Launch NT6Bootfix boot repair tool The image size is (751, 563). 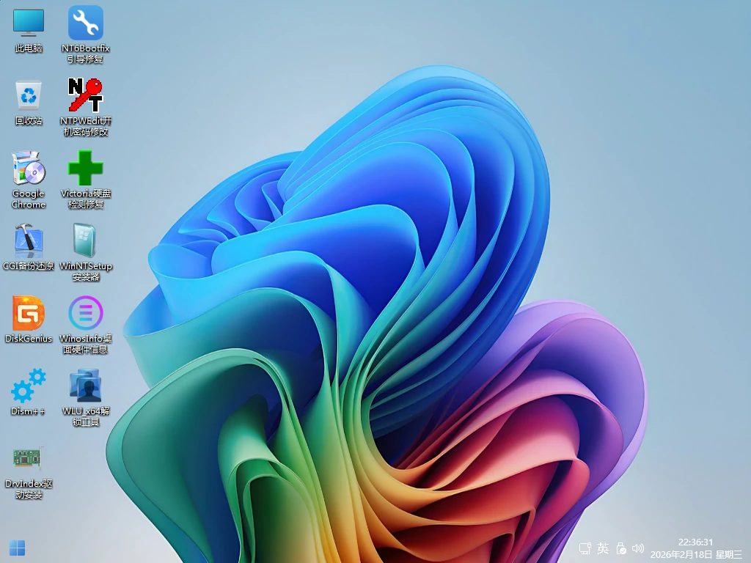tap(87, 29)
